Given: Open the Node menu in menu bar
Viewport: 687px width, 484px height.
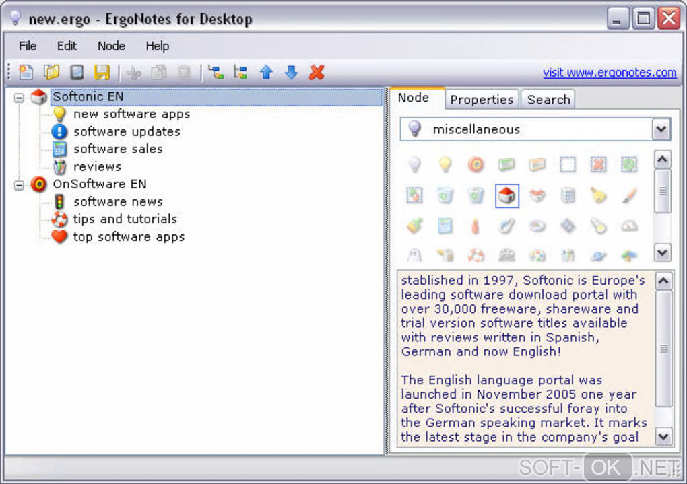Looking at the screenshot, I should point(111,46).
